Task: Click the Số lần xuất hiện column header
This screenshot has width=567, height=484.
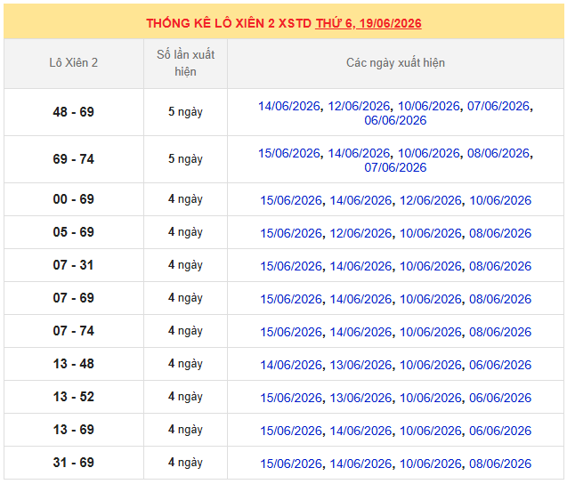Action: (x=185, y=63)
